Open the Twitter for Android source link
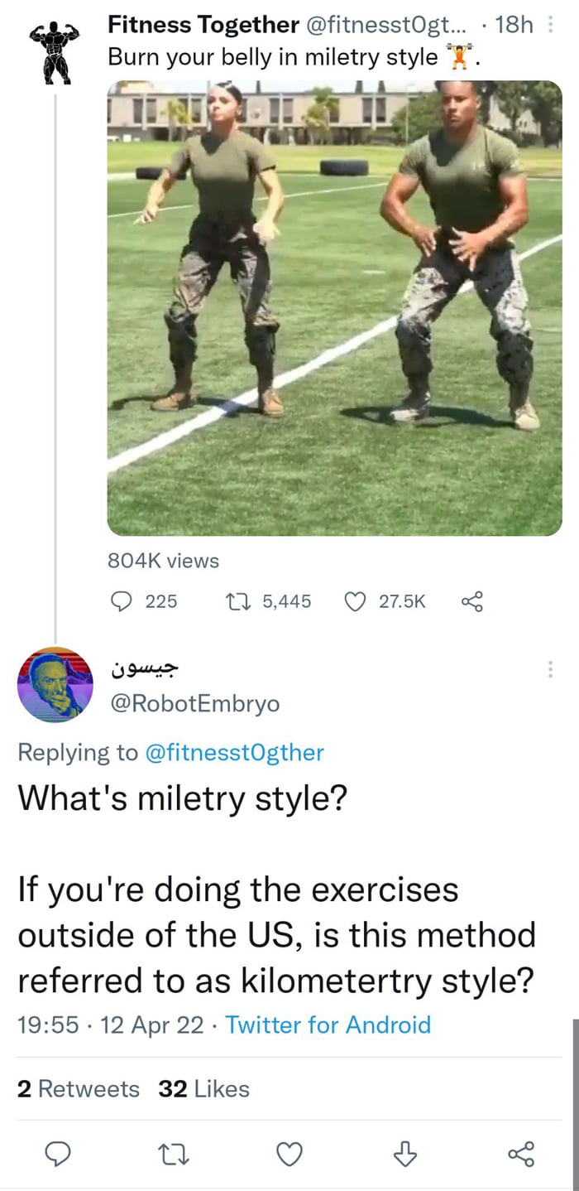Screen dimensions: 579x1191 [328, 1025]
